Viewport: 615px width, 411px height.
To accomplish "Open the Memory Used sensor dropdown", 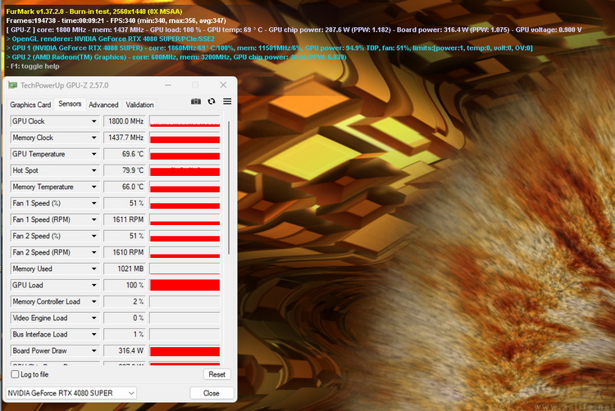I will pos(93,269).
